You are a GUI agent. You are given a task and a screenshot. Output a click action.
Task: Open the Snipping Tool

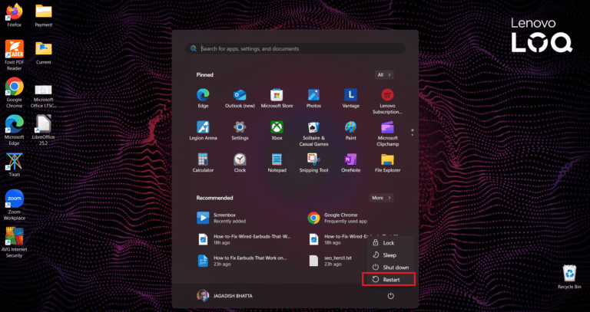[313, 163]
